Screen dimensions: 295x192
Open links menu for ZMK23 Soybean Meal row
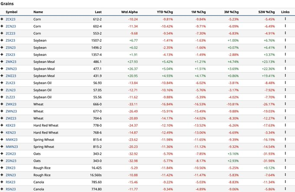(x=285, y=62)
